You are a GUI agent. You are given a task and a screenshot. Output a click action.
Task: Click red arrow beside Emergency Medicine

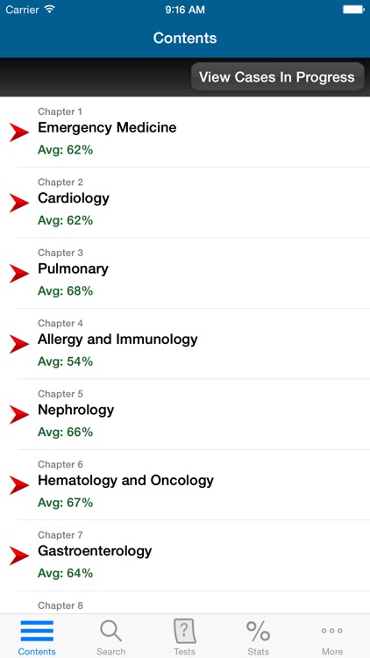(x=19, y=132)
